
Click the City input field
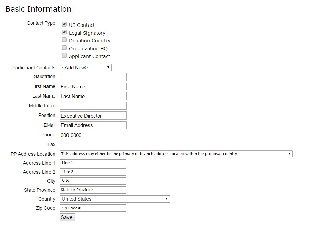[93, 181]
